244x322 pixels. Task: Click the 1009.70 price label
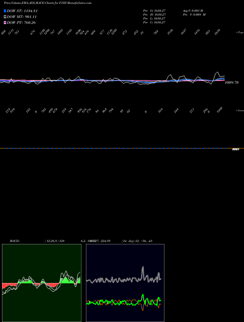click(232, 82)
